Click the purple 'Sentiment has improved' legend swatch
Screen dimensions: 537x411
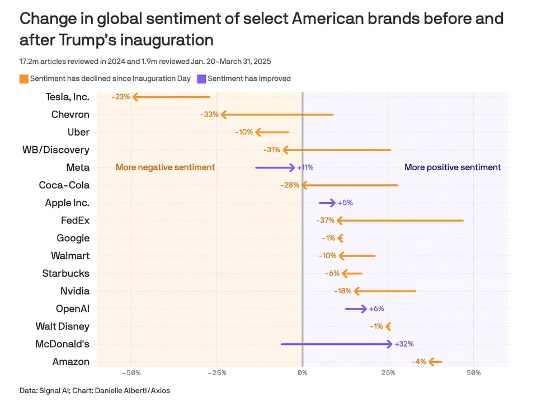coord(201,79)
